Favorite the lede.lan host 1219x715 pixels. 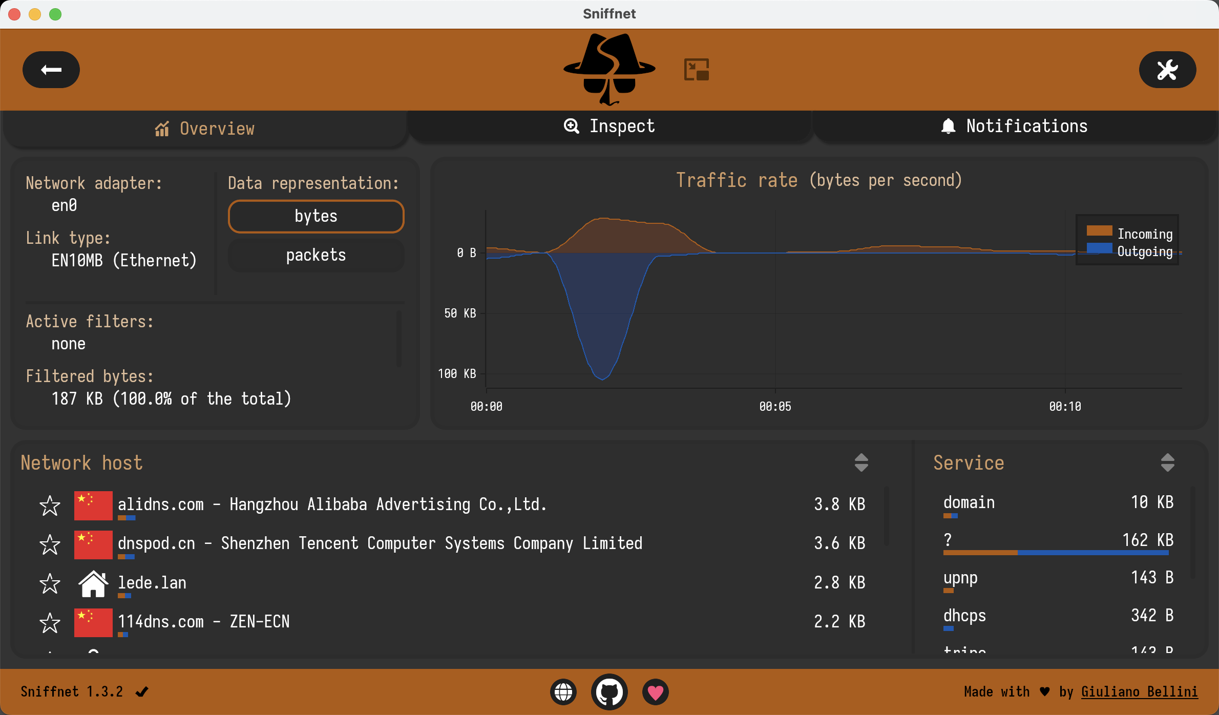50,583
